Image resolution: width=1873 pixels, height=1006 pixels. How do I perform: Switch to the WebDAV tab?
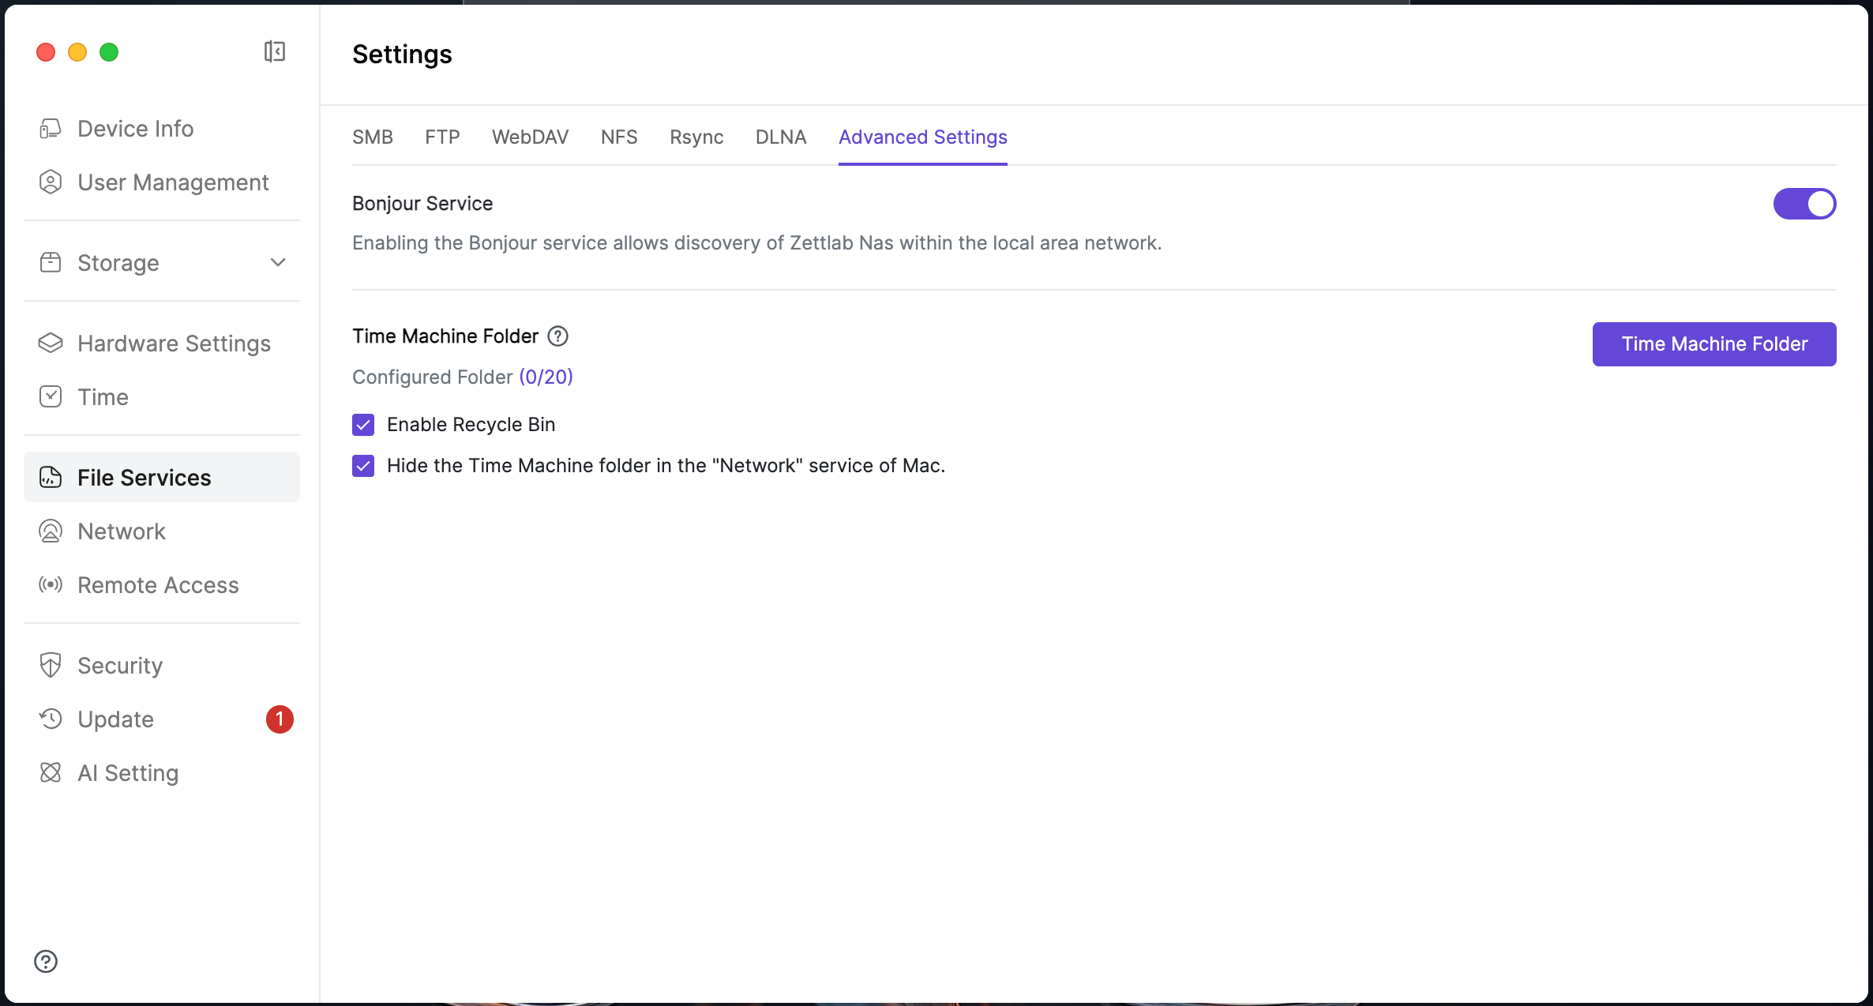pos(530,137)
